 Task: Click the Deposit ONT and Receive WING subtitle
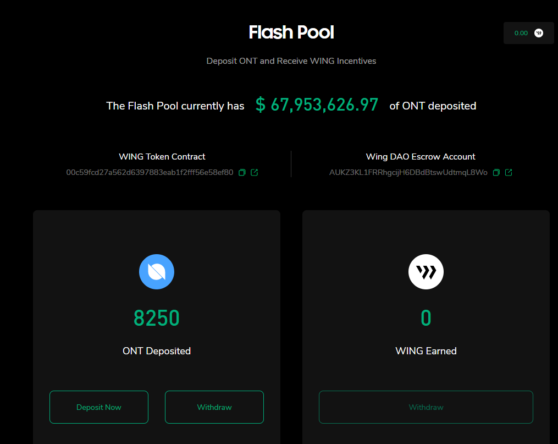click(291, 61)
